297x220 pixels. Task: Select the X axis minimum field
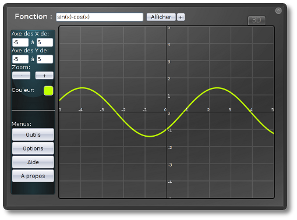(x=20, y=42)
